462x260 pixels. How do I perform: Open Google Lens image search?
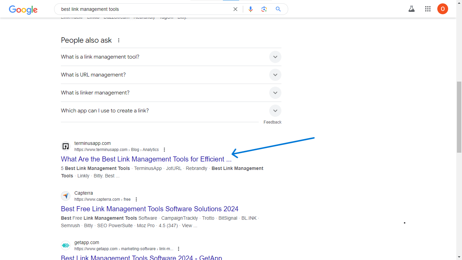(264, 9)
